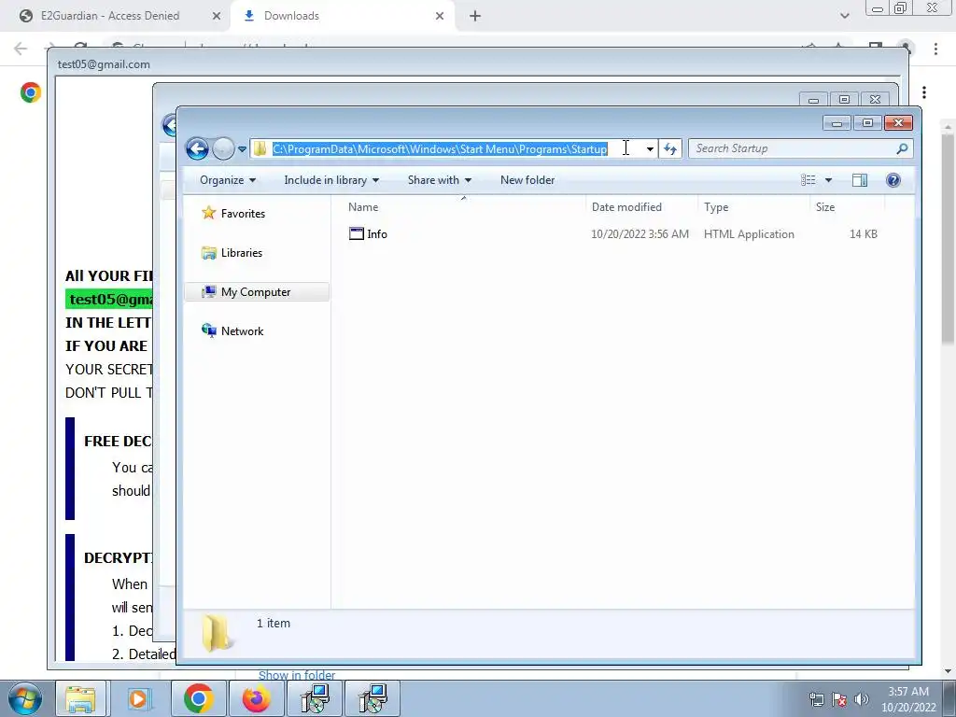Image resolution: width=956 pixels, height=717 pixels.
Task: Open Chrome's tab search dropdown
Action: (844, 17)
